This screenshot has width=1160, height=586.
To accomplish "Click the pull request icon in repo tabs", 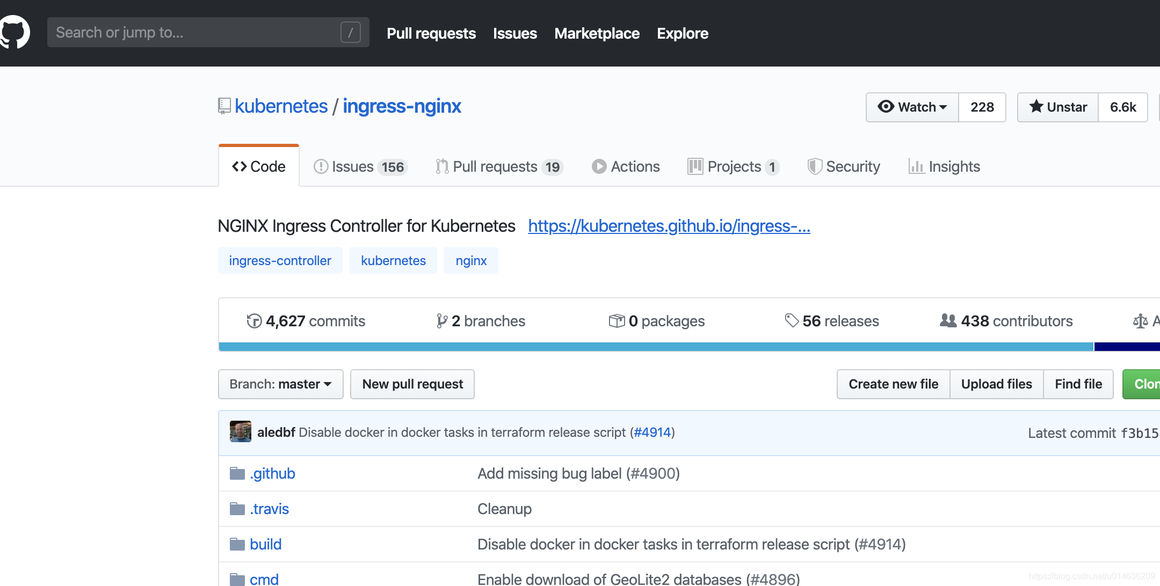I will [442, 166].
